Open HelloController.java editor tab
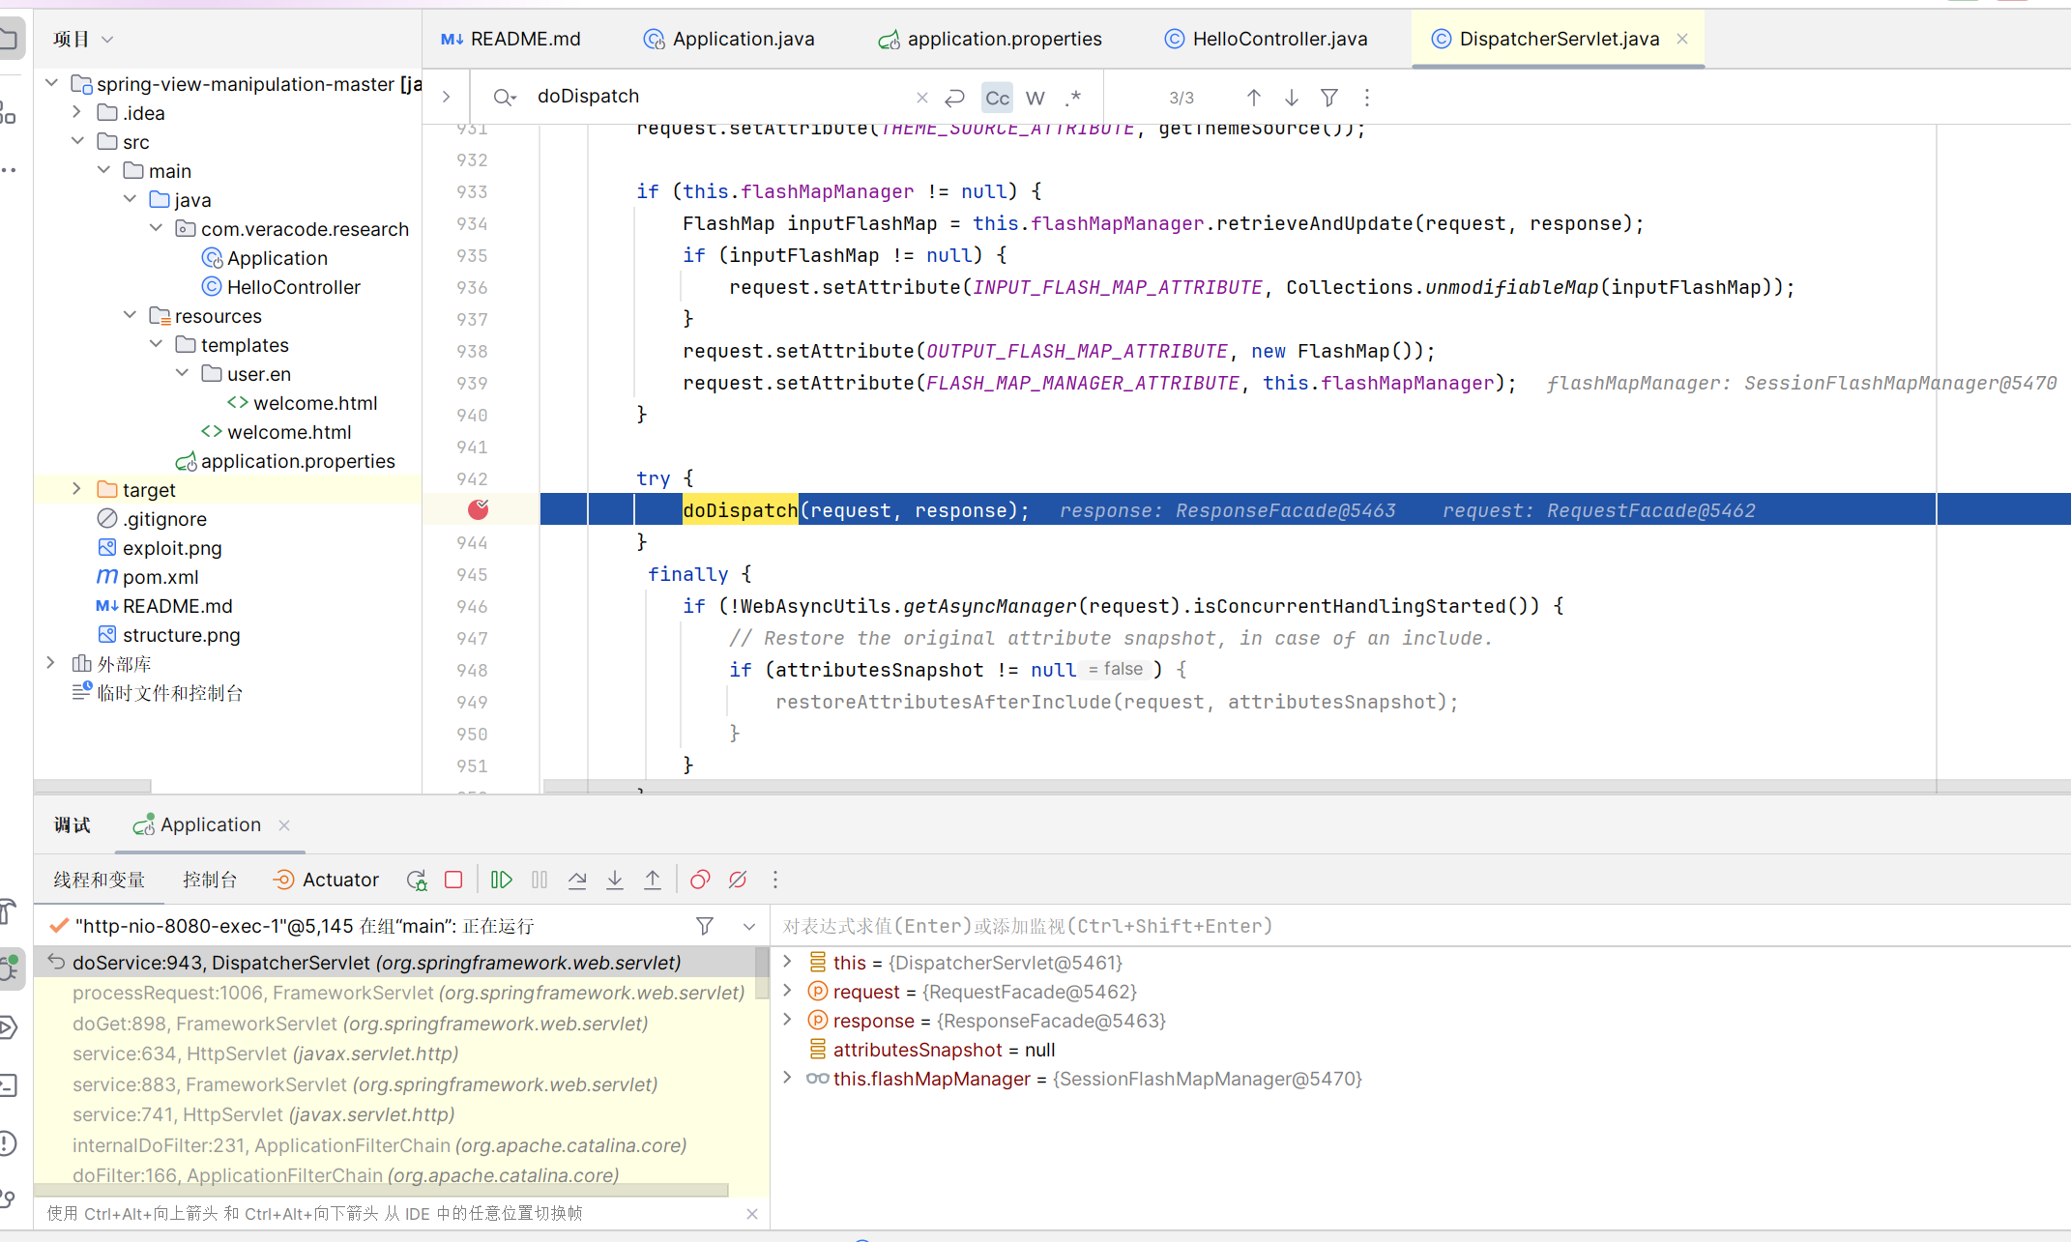 pos(1266,39)
